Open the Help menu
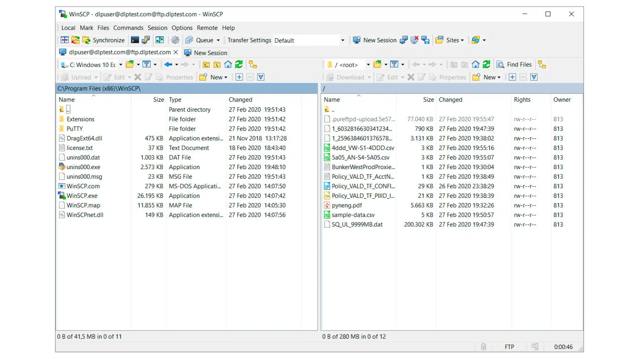The height and width of the screenshot is (359, 639). 228,28
